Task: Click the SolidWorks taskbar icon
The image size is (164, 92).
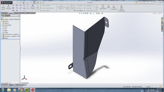Action: tap(33, 90)
